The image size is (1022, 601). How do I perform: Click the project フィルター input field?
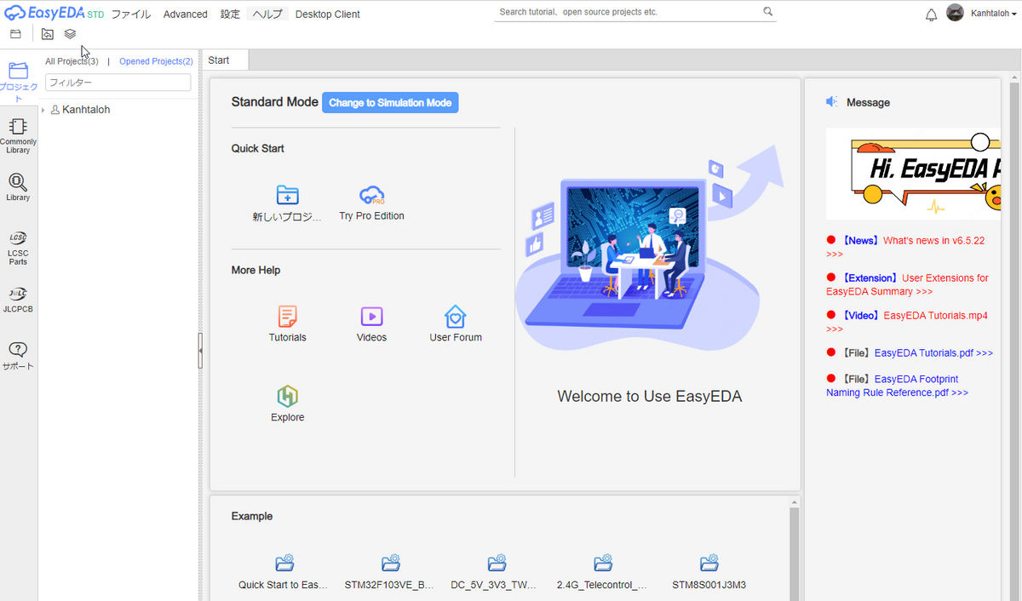118,83
